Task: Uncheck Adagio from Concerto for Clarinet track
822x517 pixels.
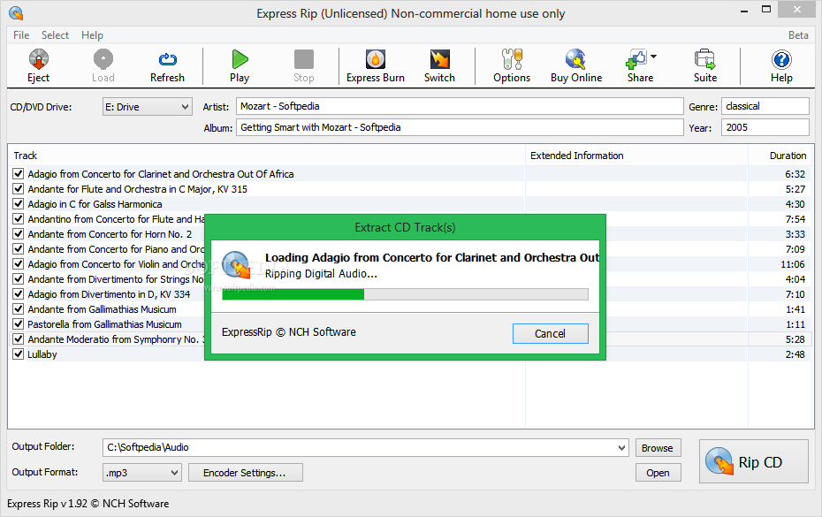Action: tap(19, 173)
